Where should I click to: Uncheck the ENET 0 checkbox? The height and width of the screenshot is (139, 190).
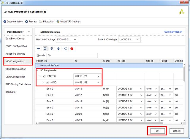coord(44,76)
